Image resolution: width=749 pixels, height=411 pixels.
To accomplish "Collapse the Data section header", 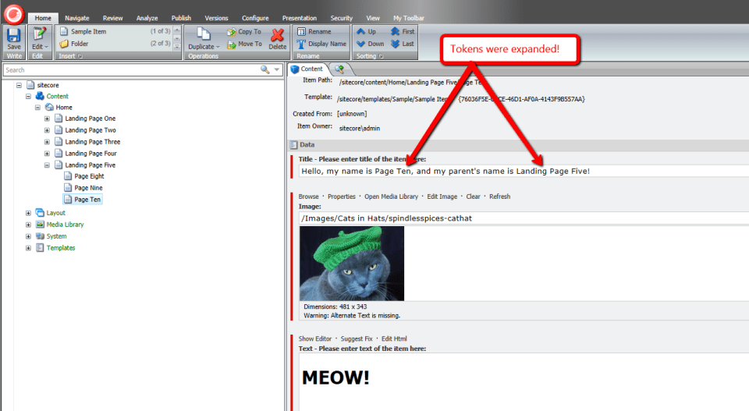I will pyautogui.click(x=307, y=145).
